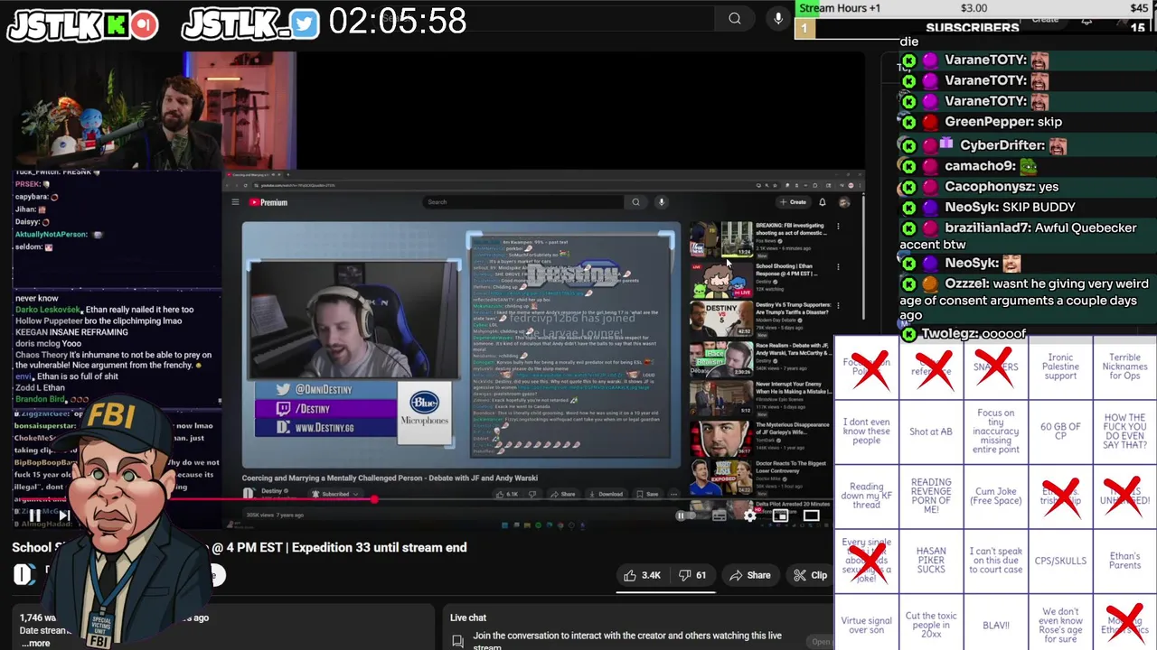The width and height of the screenshot is (1157, 650).
Task: Expand description with ...more
Action: (36, 643)
